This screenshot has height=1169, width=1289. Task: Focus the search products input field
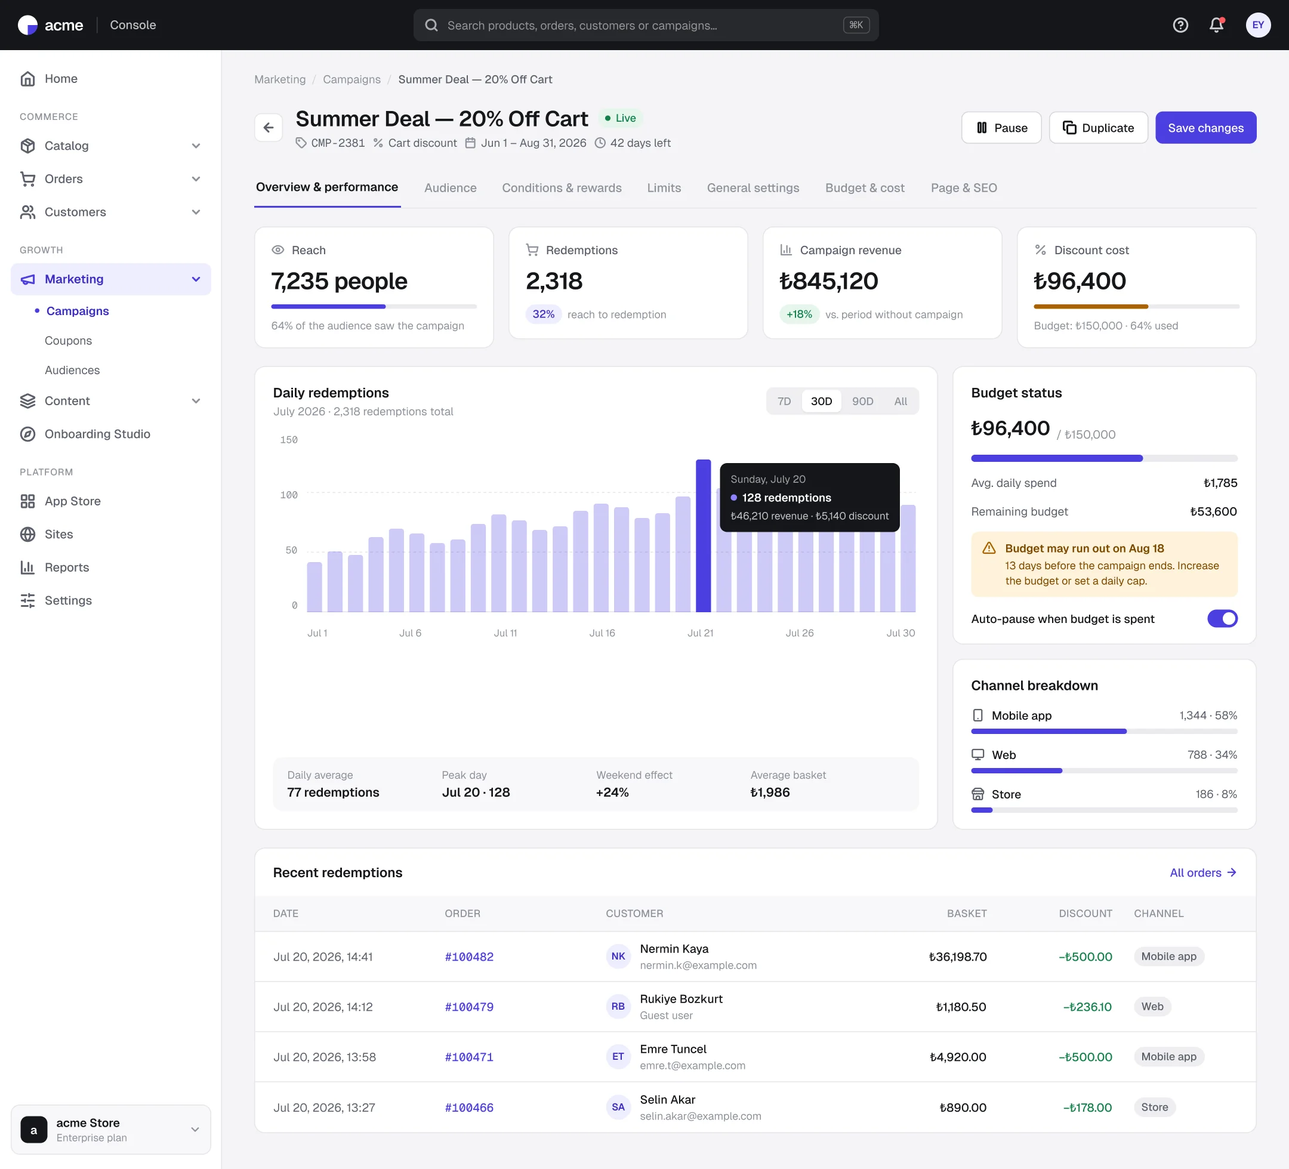[x=646, y=25]
